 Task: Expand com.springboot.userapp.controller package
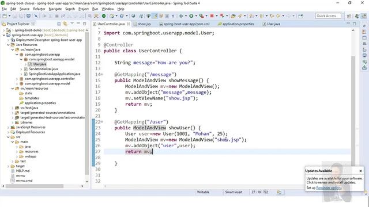[x=17, y=79]
